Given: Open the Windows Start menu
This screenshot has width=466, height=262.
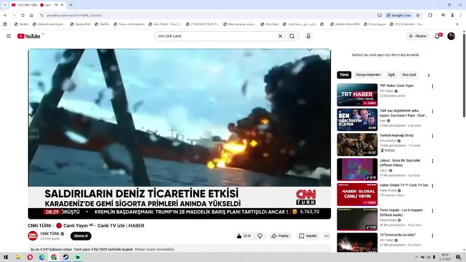Looking at the screenshot, I should point(6,257).
